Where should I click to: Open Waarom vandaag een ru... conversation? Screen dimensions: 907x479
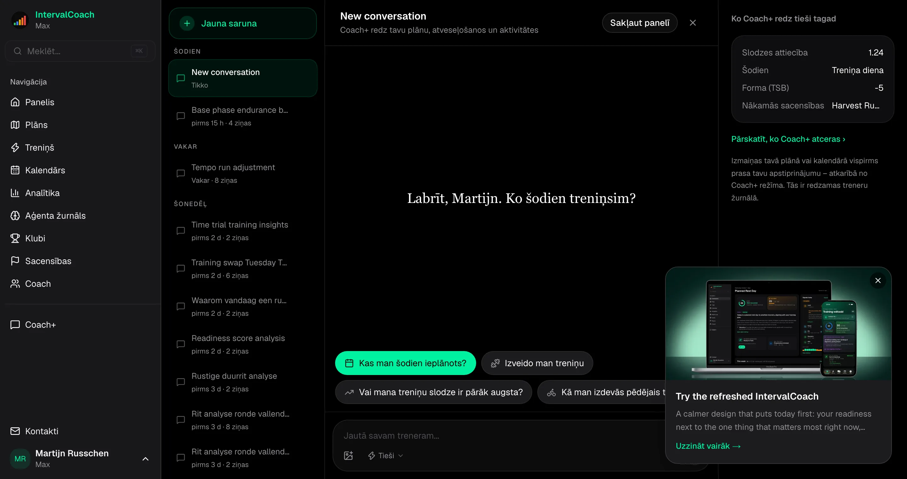click(x=242, y=306)
